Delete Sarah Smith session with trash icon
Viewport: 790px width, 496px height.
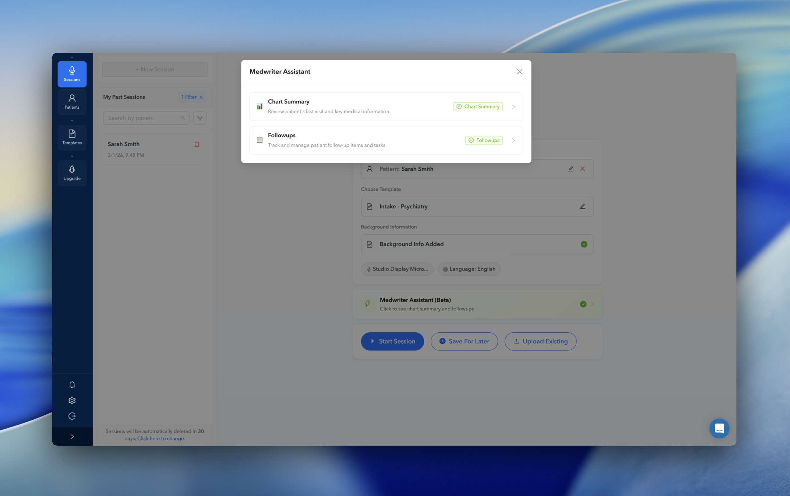pos(197,144)
